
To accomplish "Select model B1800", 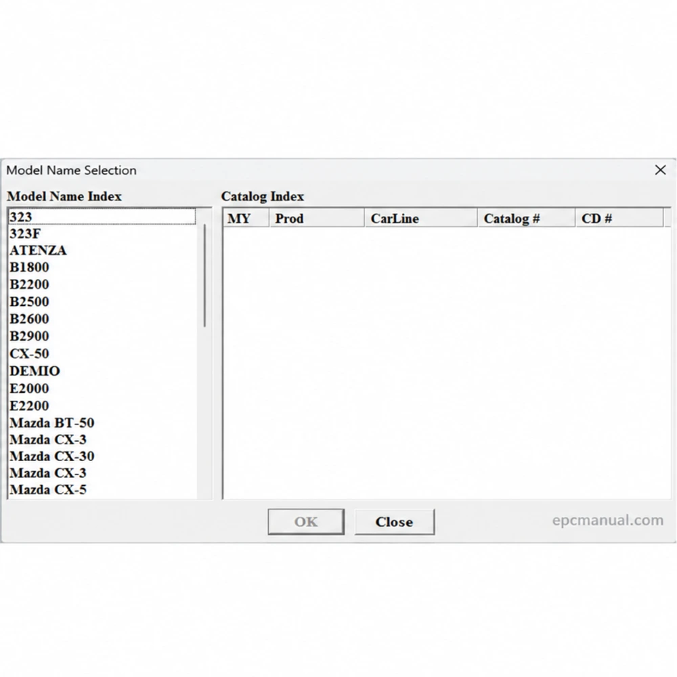I will tap(102, 267).
